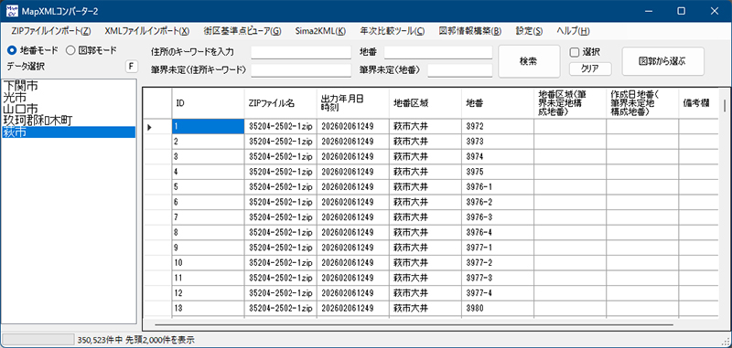Click the クリア button

tap(590, 69)
